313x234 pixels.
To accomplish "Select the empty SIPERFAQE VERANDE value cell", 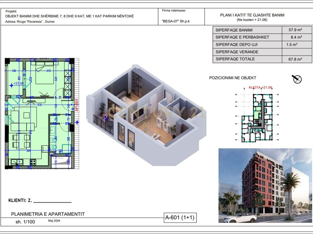I will click(x=295, y=52).
